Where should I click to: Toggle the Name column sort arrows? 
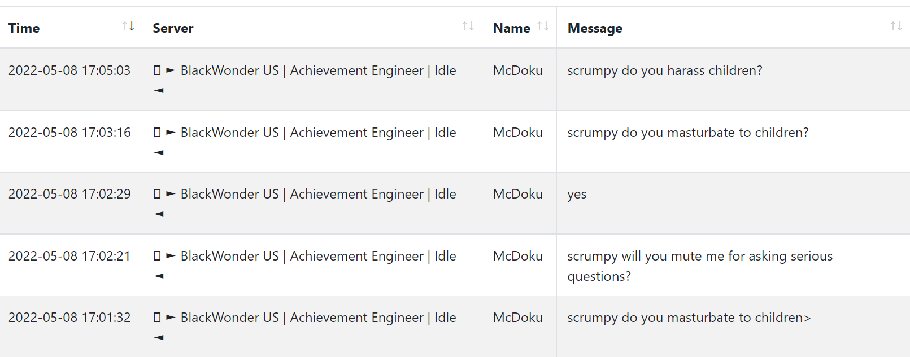tap(543, 26)
